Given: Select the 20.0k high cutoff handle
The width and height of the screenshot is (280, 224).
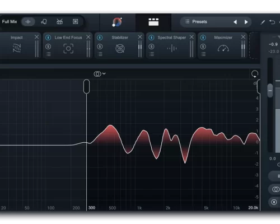Looking at the screenshot, I should [259, 86].
